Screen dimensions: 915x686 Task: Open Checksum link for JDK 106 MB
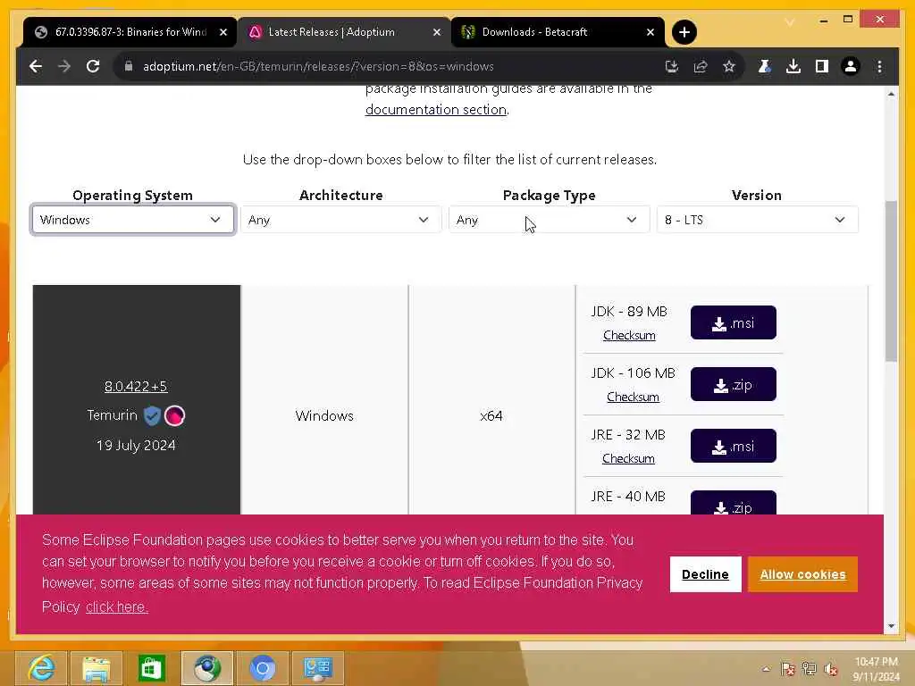pos(633,397)
